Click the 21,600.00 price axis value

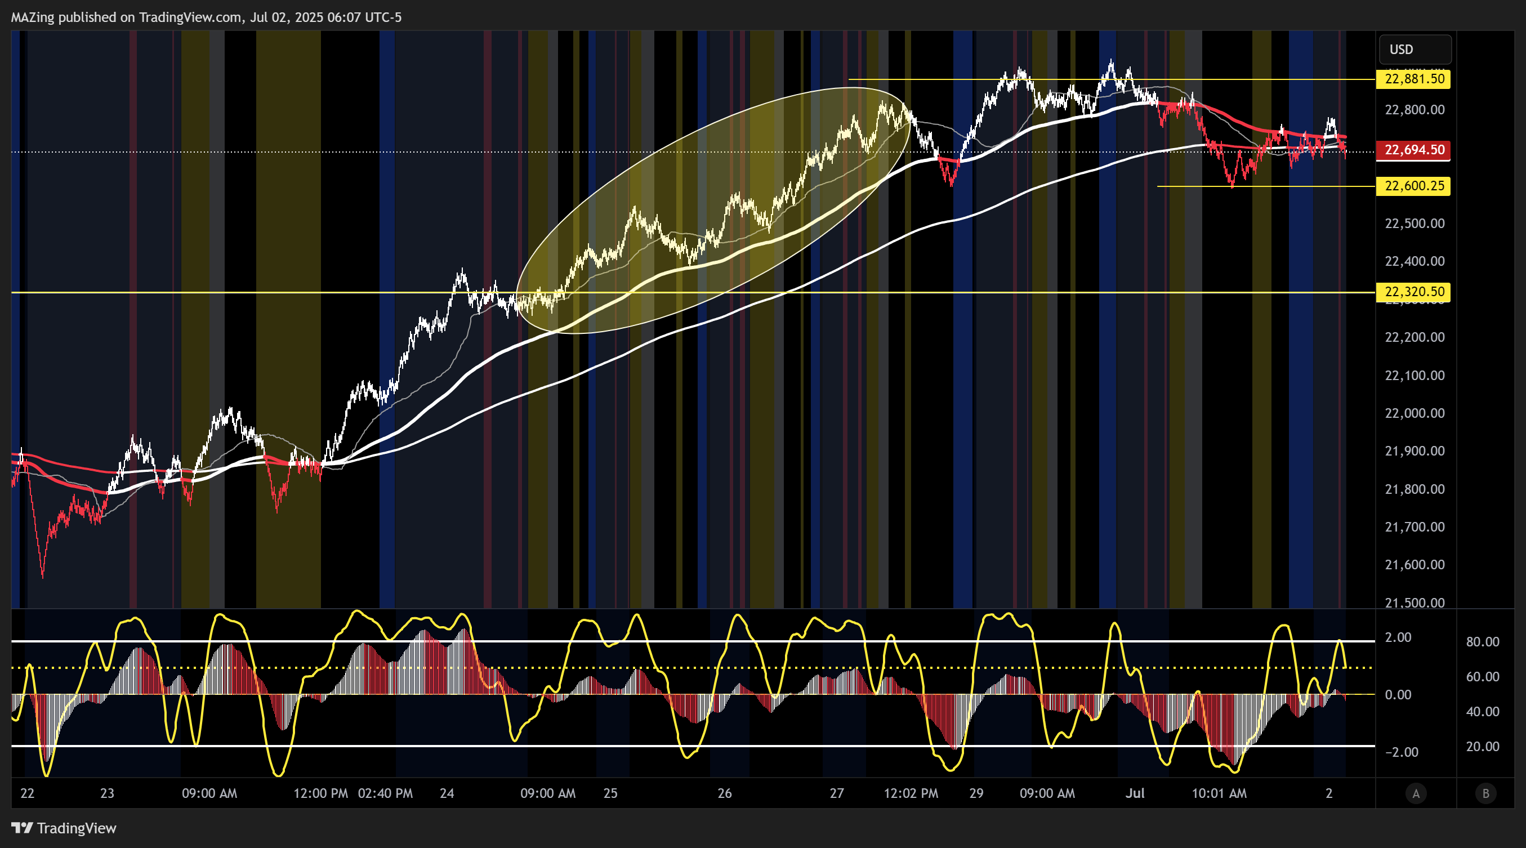[1414, 565]
